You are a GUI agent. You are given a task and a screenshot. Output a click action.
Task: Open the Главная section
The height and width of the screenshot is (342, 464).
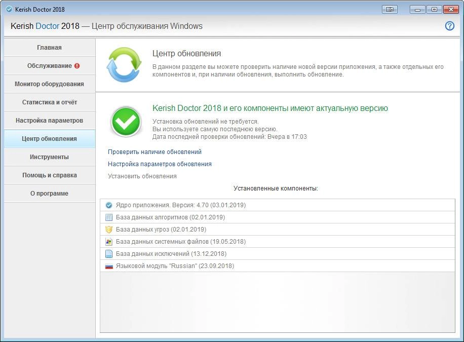(x=50, y=48)
